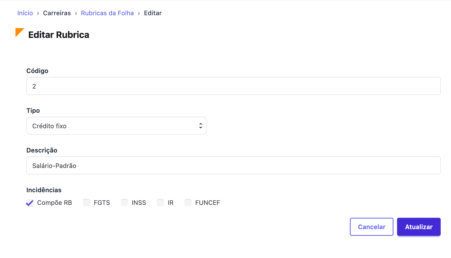Select the Carreiras breadcrumb item

coord(57,13)
